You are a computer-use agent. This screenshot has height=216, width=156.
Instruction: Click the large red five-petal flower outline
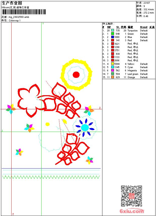click(x=29, y=100)
